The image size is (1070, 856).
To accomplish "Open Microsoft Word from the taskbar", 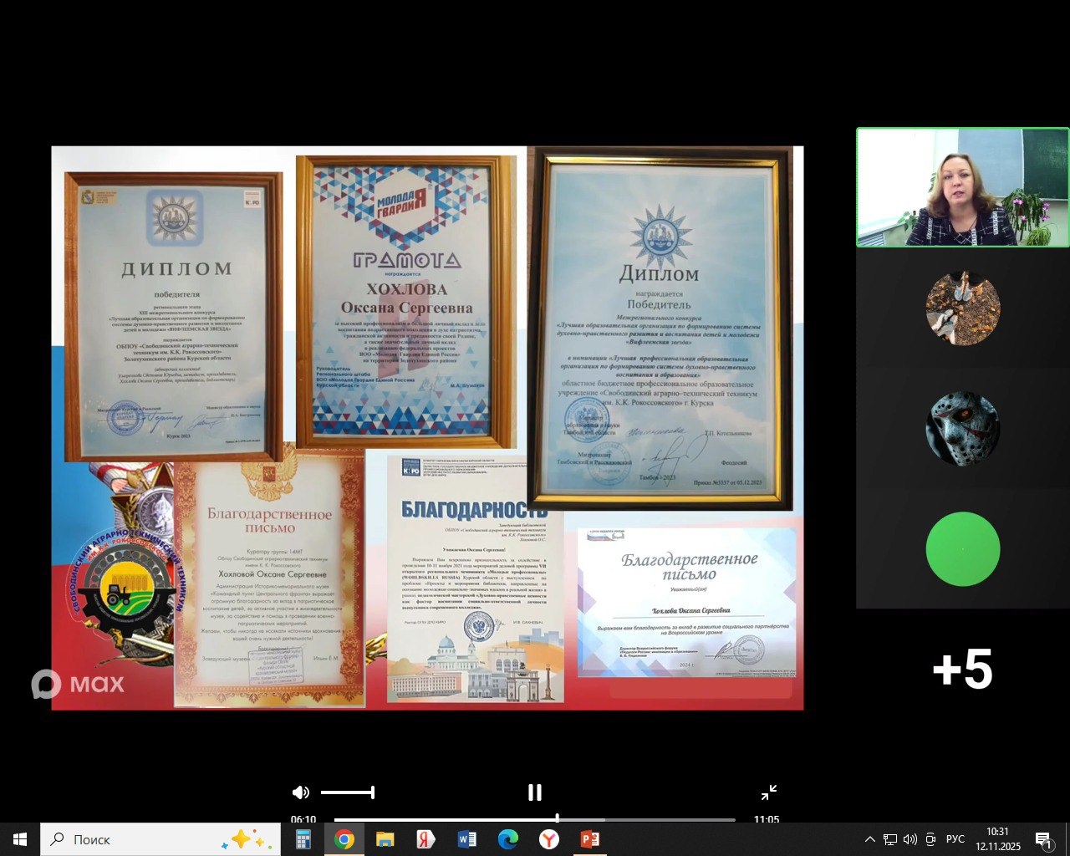I will point(466,839).
